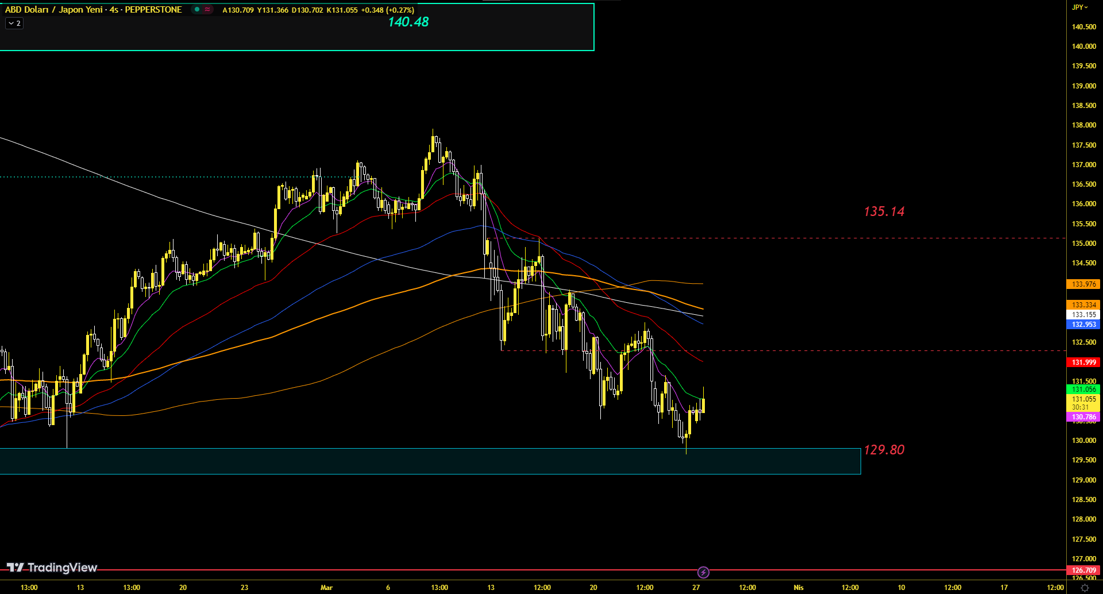Expand the collapsed indicators legend
The width and height of the screenshot is (1103, 594).
pos(14,24)
